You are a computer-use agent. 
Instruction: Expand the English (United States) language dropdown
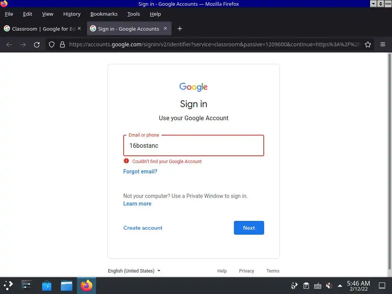point(134,271)
